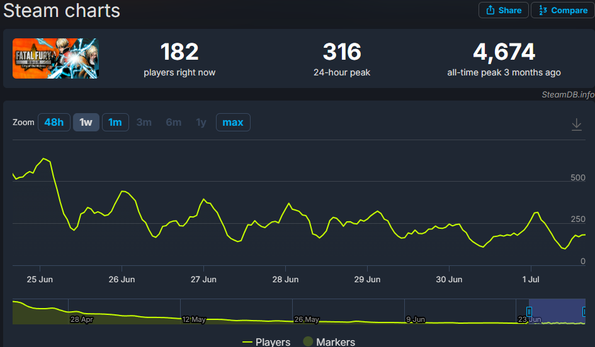
Task: Click the 27 Jun axis label
Action: pos(203,280)
